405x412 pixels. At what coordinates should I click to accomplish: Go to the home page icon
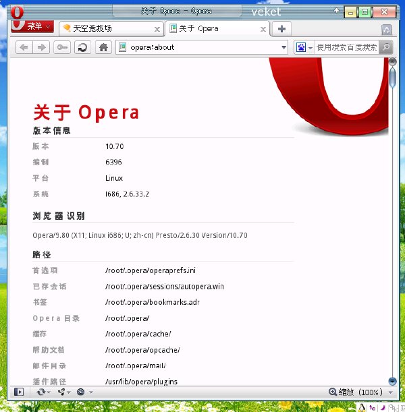[x=103, y=47]
